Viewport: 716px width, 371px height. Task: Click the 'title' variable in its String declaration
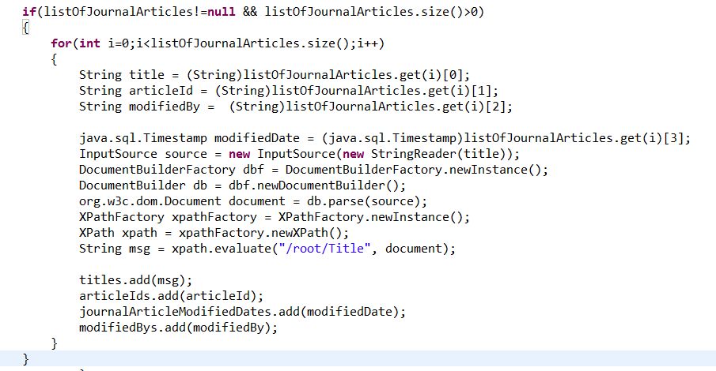147,75
